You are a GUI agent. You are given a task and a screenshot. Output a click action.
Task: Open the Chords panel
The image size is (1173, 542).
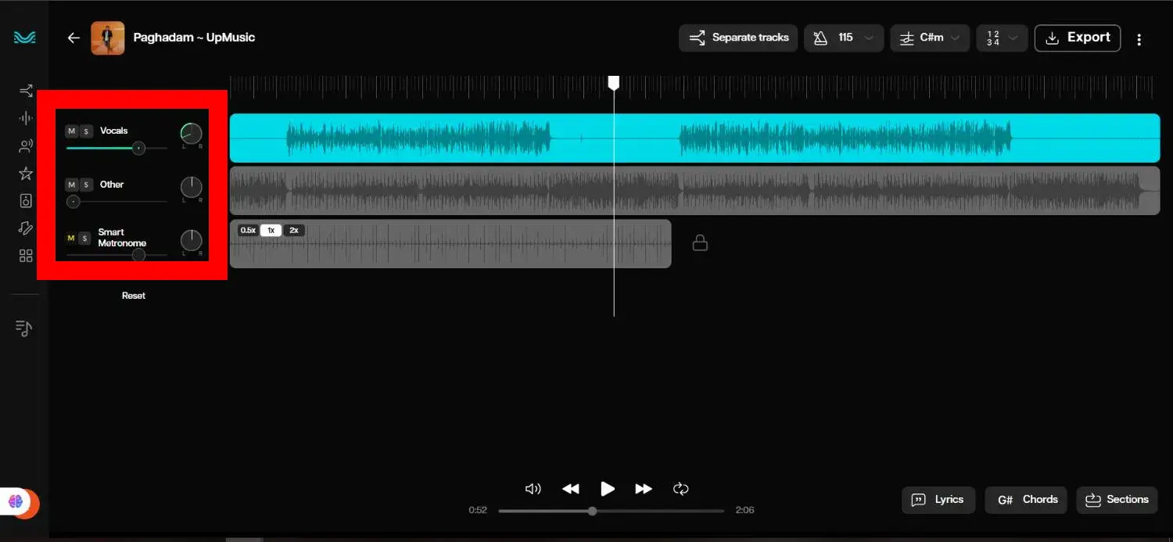click(1025, 500)
